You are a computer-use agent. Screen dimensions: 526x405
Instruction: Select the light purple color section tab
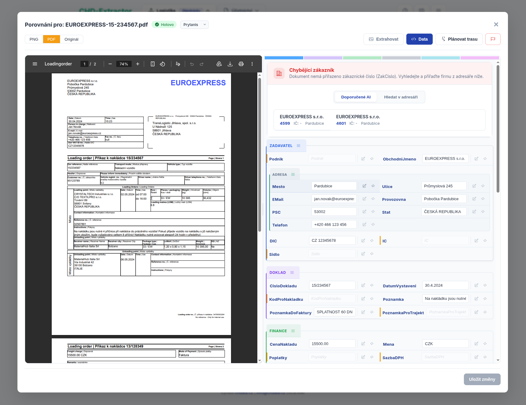pos(323,58)
